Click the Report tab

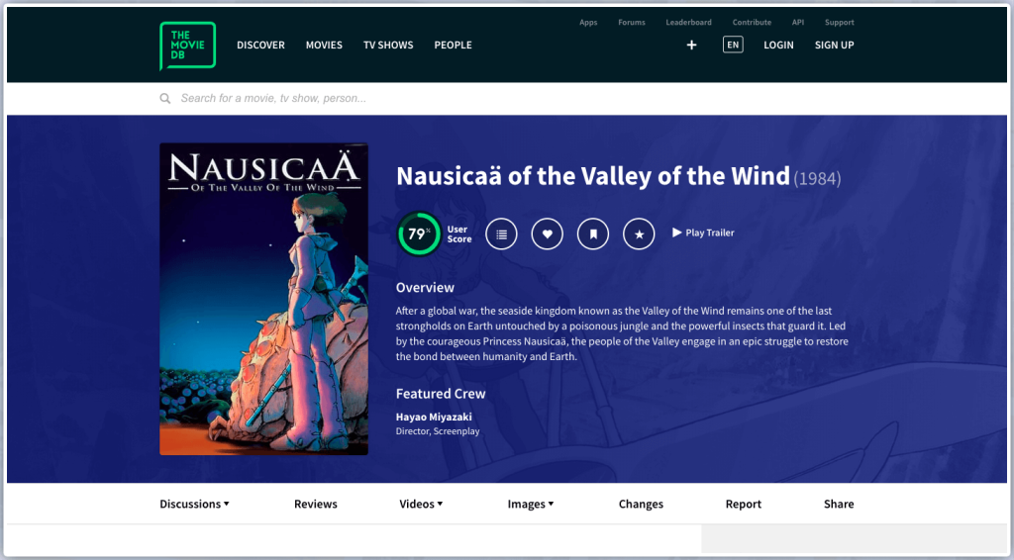tap(743, 504)
